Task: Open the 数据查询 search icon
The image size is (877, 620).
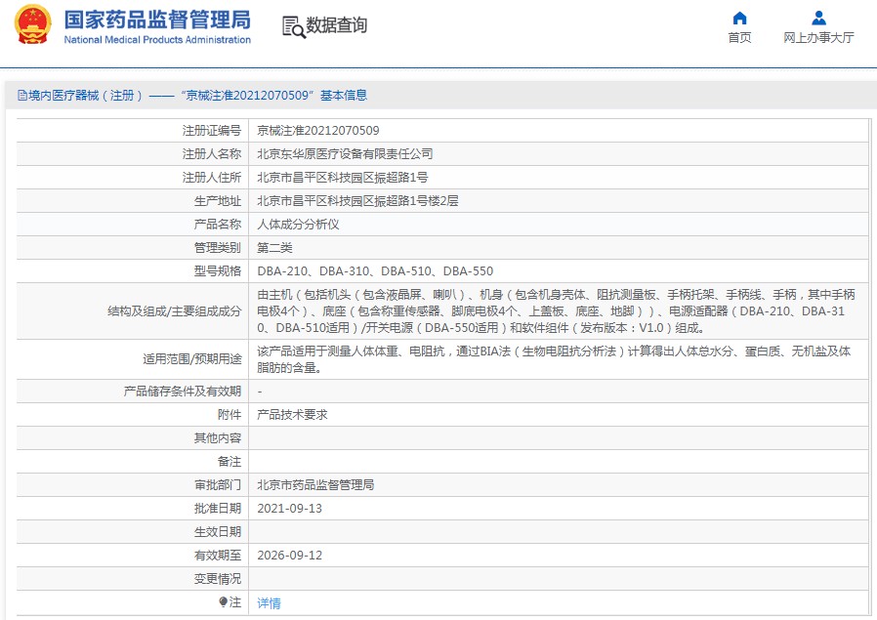Action: [294, 26]
